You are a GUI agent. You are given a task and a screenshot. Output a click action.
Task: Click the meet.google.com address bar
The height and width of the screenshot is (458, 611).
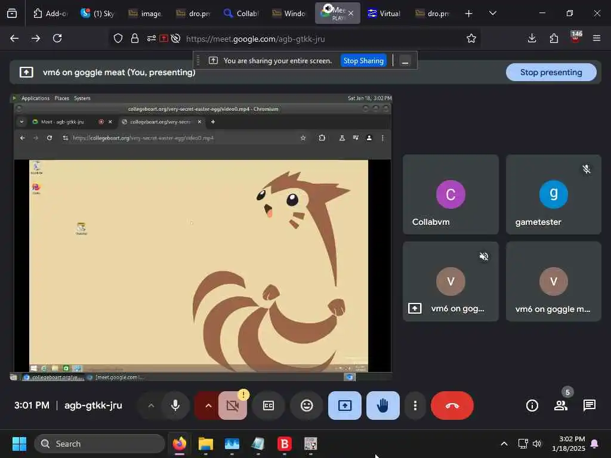click(294, 39)
